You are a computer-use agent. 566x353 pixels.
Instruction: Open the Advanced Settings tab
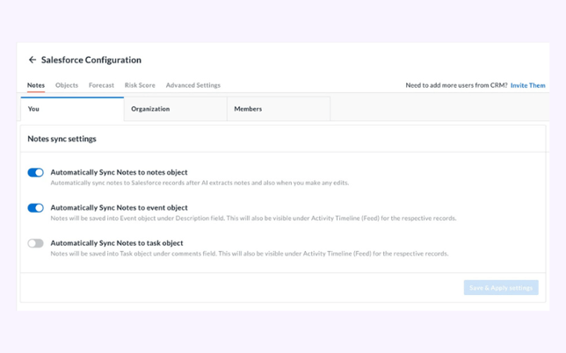(193, 85)
